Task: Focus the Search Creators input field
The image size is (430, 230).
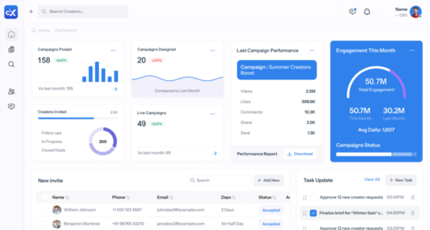Action: pyautogui.click(x=83, y=11)
